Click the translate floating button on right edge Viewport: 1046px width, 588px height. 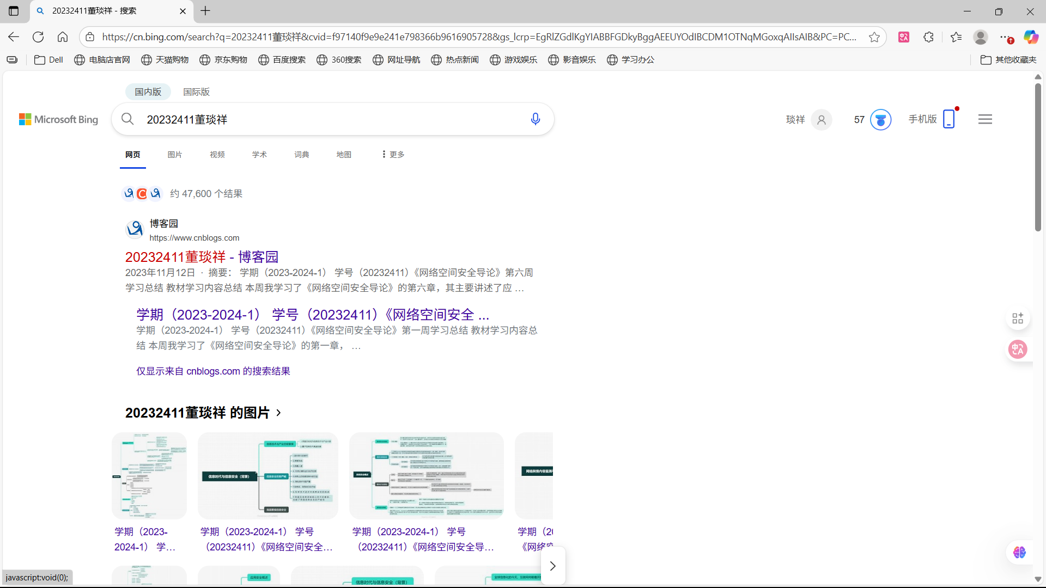(1018, 350)
